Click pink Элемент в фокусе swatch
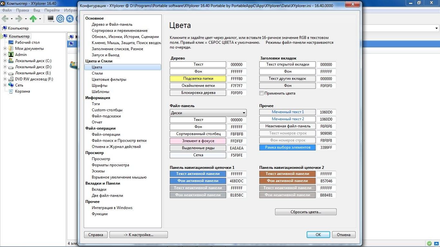 (198, 141)
